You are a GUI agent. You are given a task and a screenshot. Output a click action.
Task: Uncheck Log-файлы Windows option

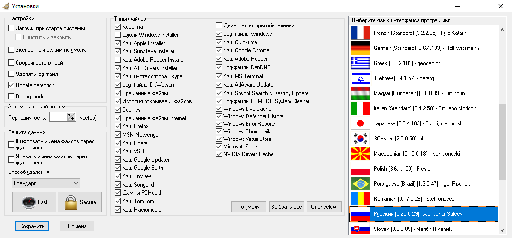[219, 34]
